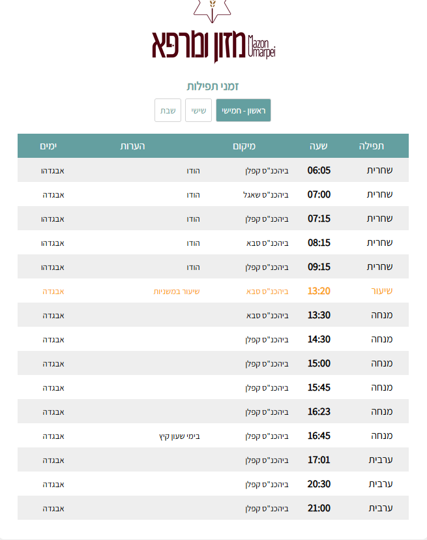Click the 17:01 ערבית time
Viewport: 427px width, 540px height.
319,460
